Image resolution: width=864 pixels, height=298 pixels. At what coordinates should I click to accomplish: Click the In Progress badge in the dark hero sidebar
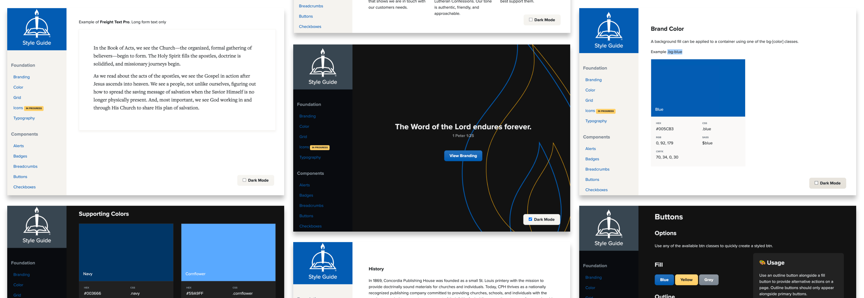[320, 147]
